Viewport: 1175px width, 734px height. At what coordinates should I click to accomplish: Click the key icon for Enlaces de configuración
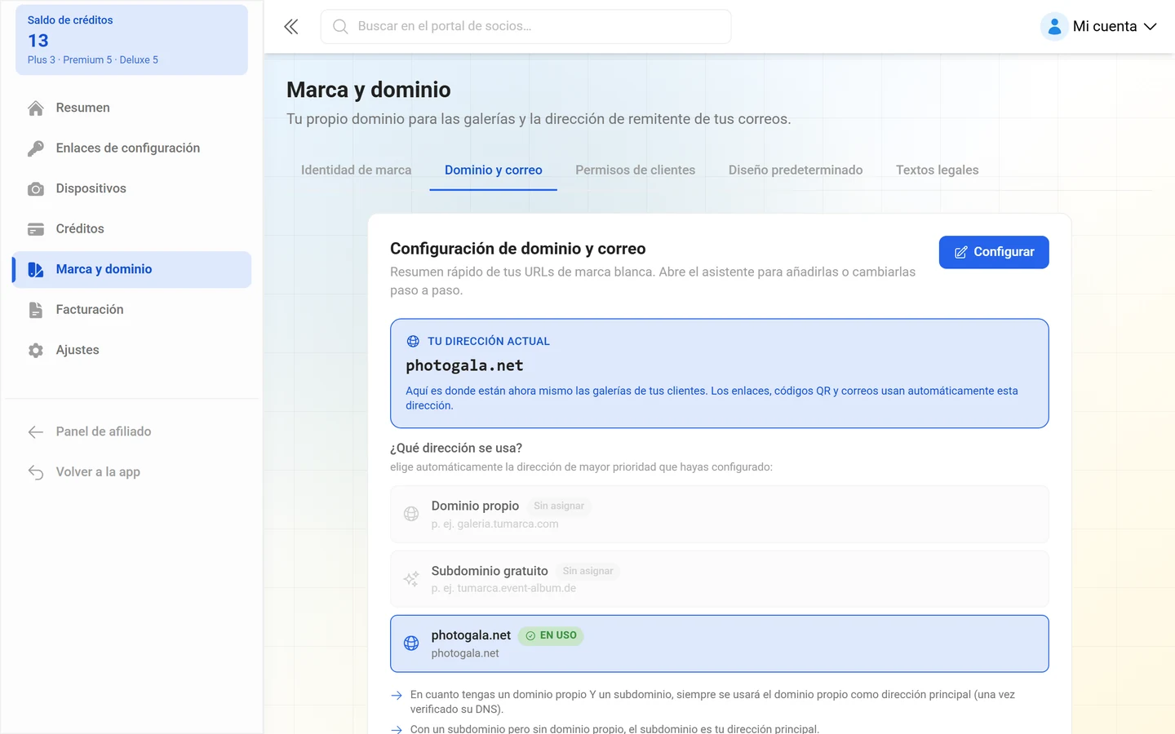(x=36, y=148)
